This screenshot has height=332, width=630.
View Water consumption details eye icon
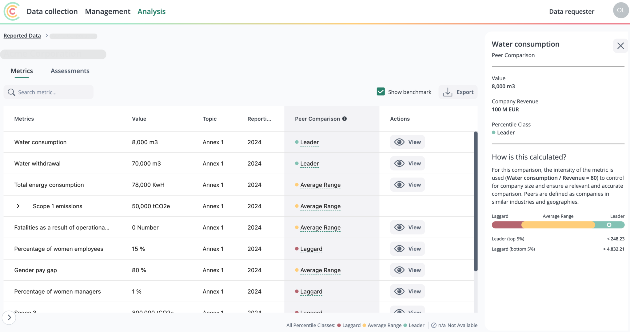399,142
